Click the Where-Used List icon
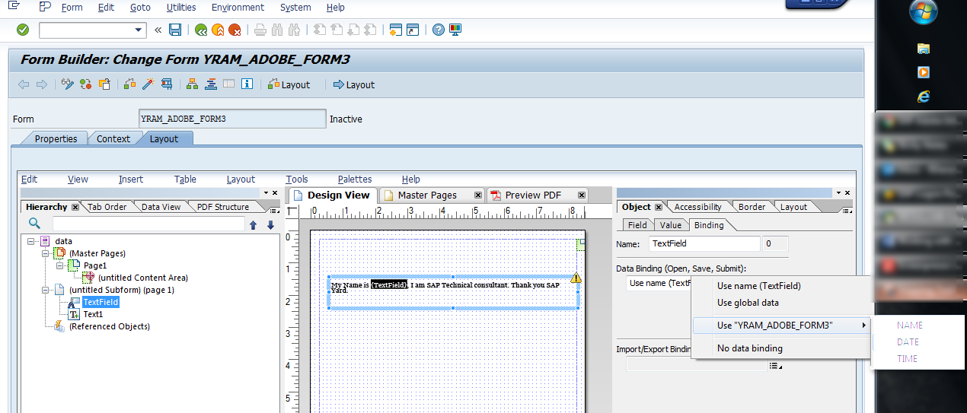Image resolution: width=967 pixels, height=413 pixels. coord(165,84)
